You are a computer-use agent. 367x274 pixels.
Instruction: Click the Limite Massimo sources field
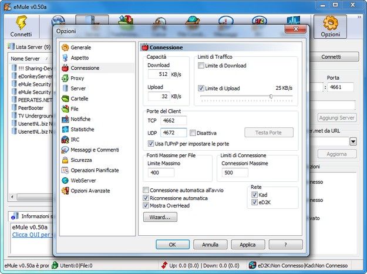[161, 172]
